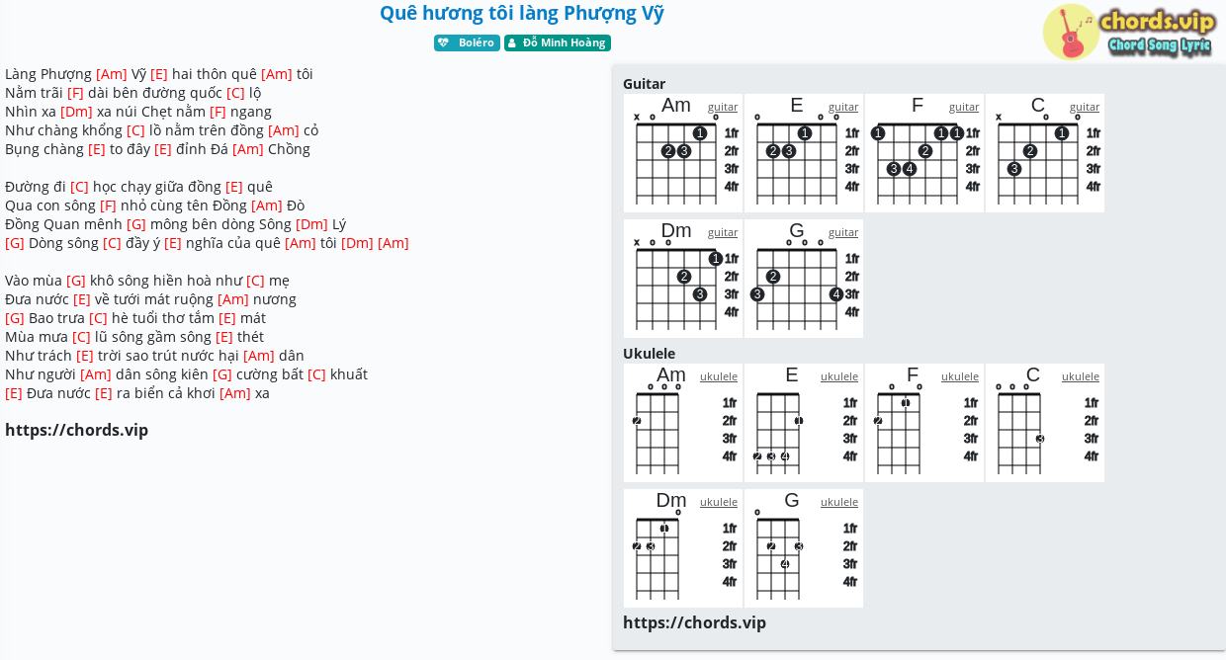This screenshot has width=1226, height=660.
Task: Click the ukulele link above Am chord
Action: click(x=719, y=376)
